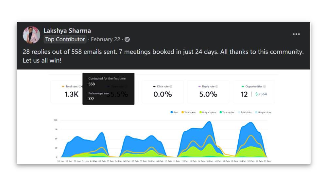327x186 pixels.
Task: Toggle the Sent series in chart legend
Action: click(174, 112)
